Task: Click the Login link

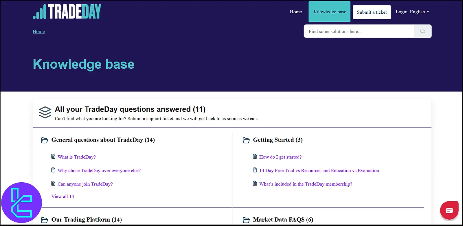Action: coord(401,12)
